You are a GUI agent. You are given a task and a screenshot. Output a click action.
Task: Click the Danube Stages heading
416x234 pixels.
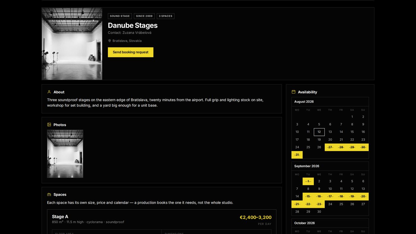tap(133, 25)
